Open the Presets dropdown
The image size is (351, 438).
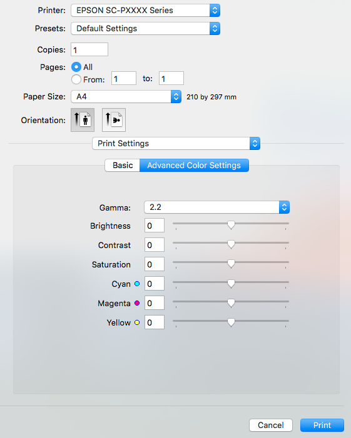(145, 29)
